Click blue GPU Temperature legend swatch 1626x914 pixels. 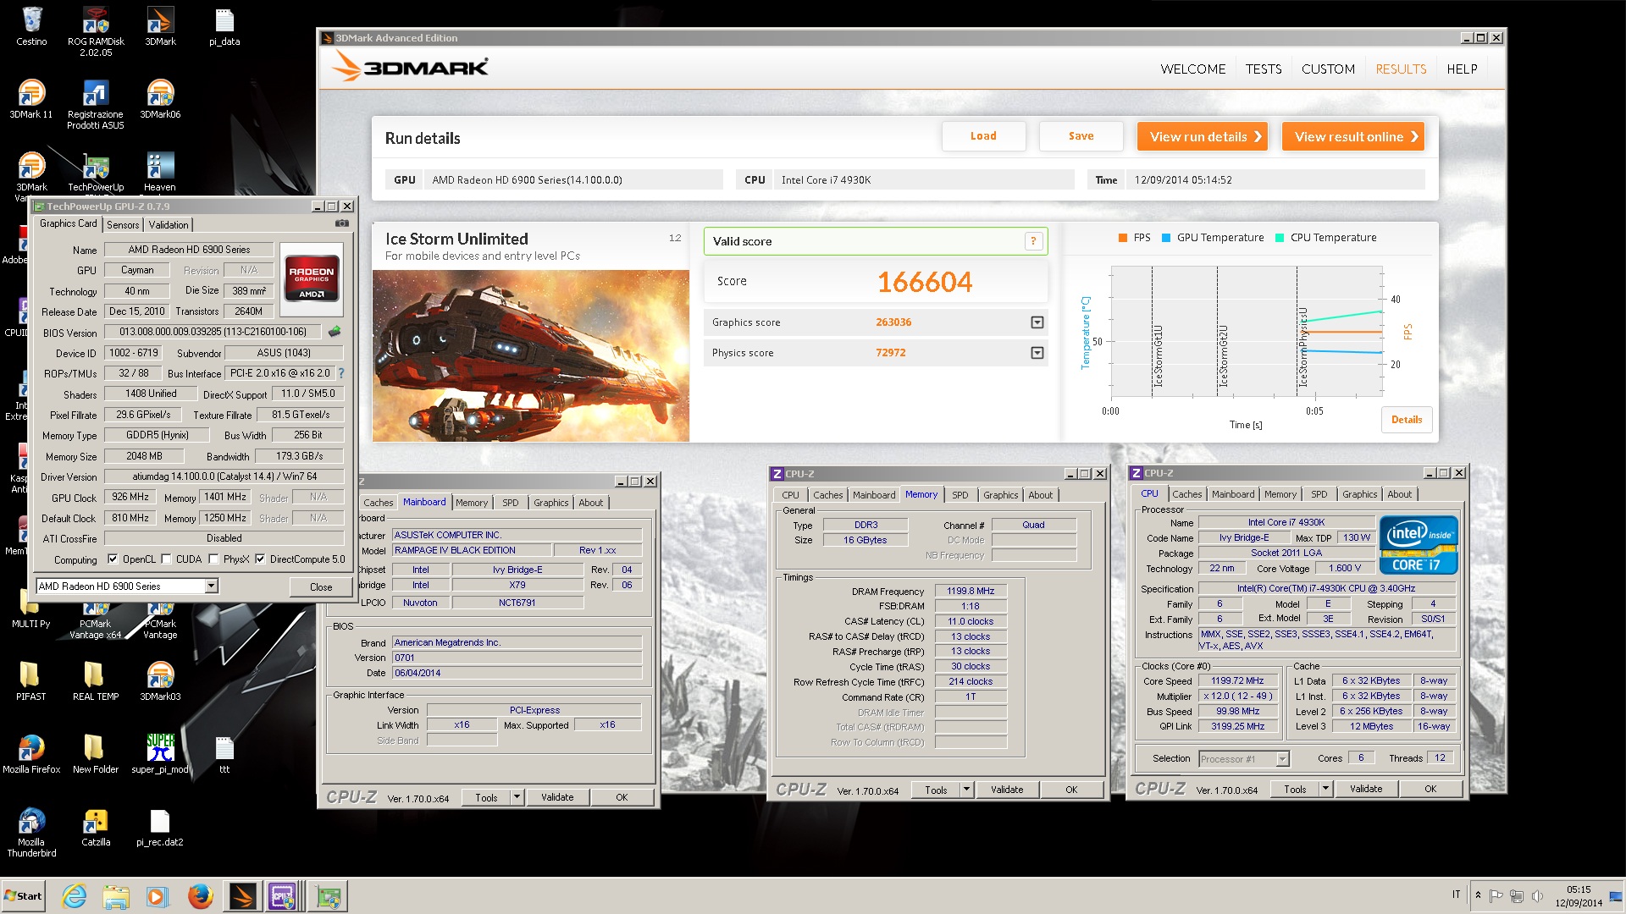tap(1166, 238)
